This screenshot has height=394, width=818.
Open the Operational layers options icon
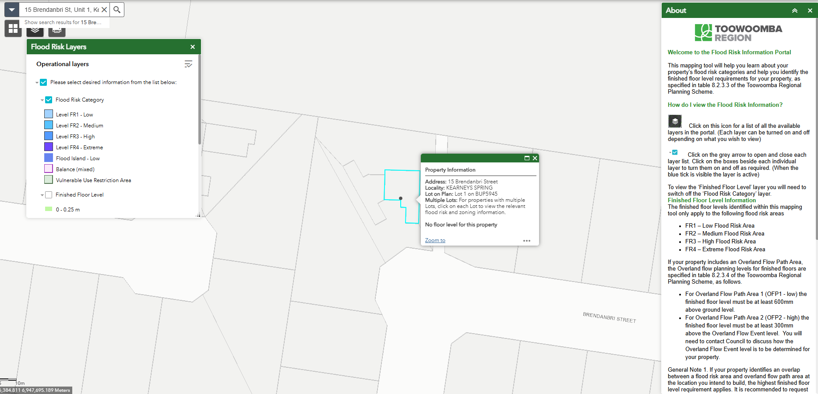(x=188, y=64)
